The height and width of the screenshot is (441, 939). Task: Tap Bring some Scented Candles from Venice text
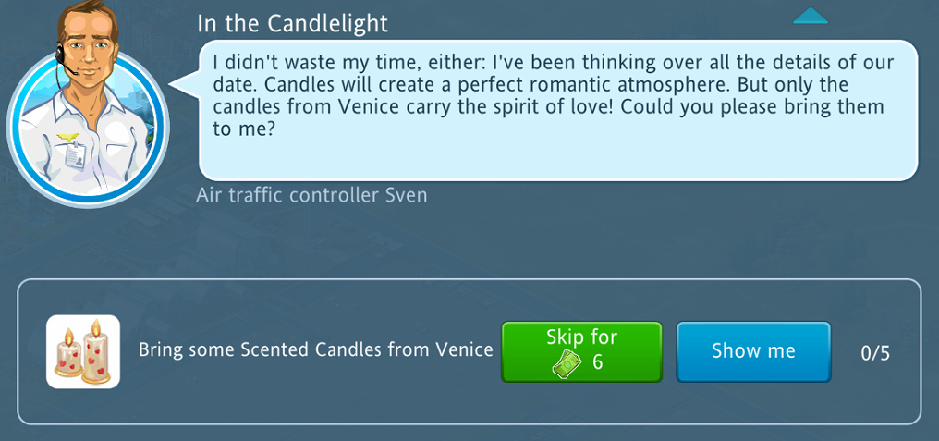point(315,349)
